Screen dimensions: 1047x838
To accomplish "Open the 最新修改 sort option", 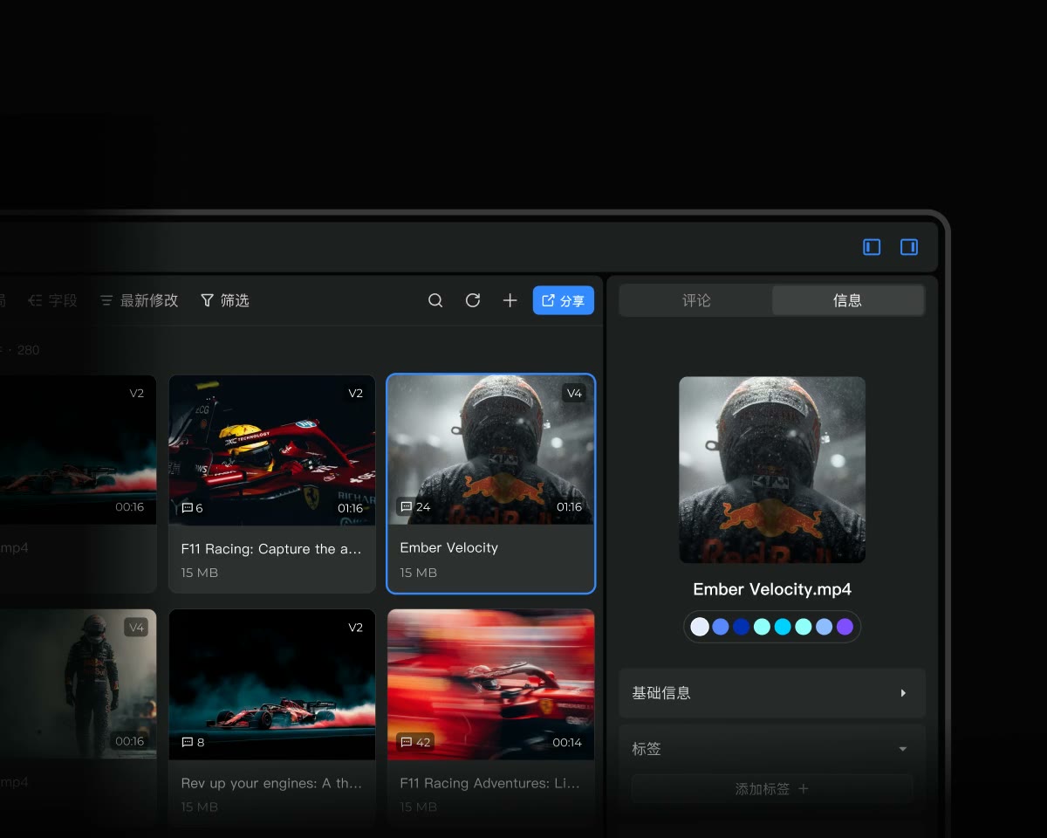I will pos(139,300).
